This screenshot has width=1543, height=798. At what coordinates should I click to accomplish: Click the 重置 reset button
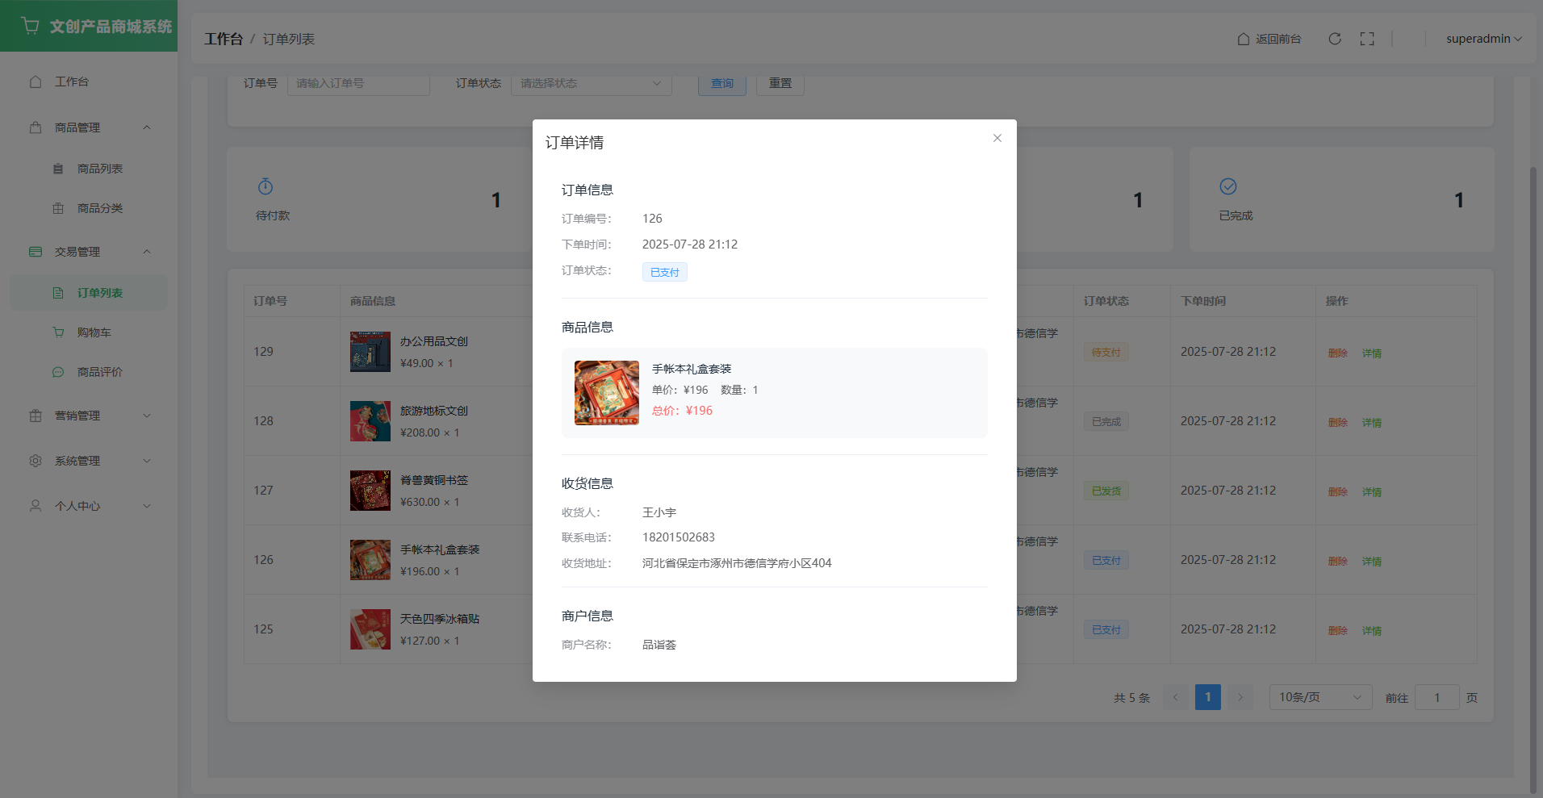780,84
